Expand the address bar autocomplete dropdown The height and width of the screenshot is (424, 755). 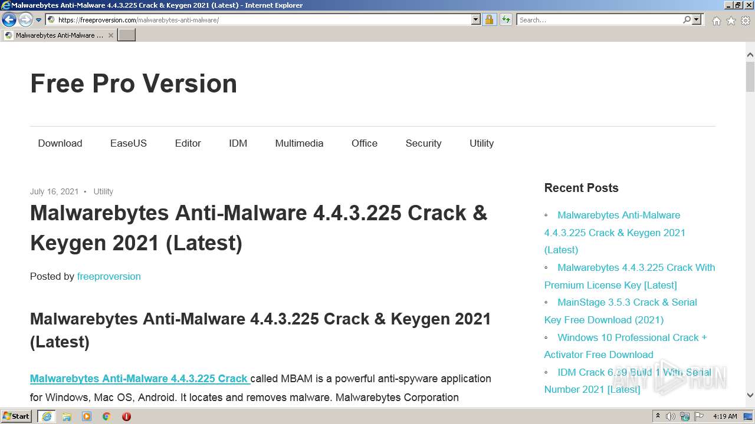(476, 20)
